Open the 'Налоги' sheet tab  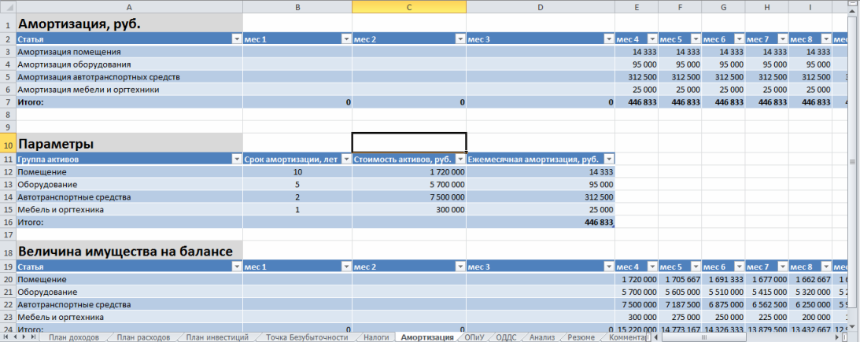point(376,336)
